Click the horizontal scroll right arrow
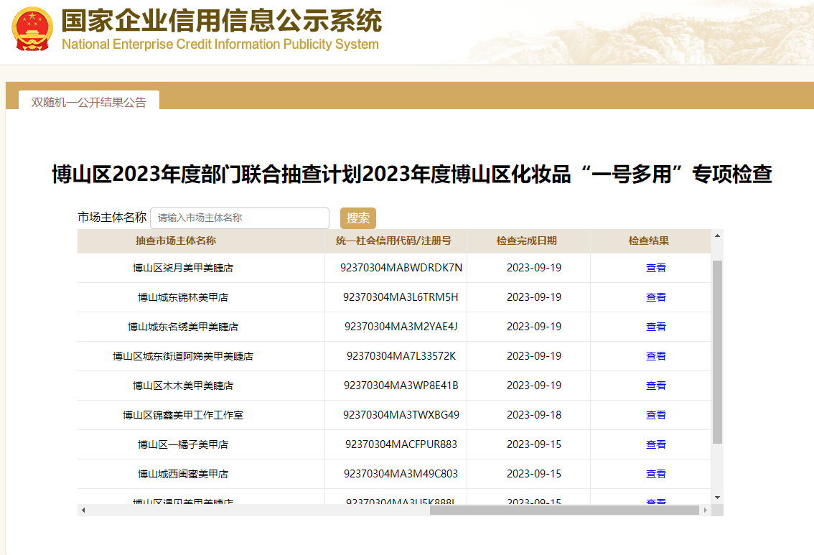This screenshot has width=814, height=555. (x=706, y=510)
